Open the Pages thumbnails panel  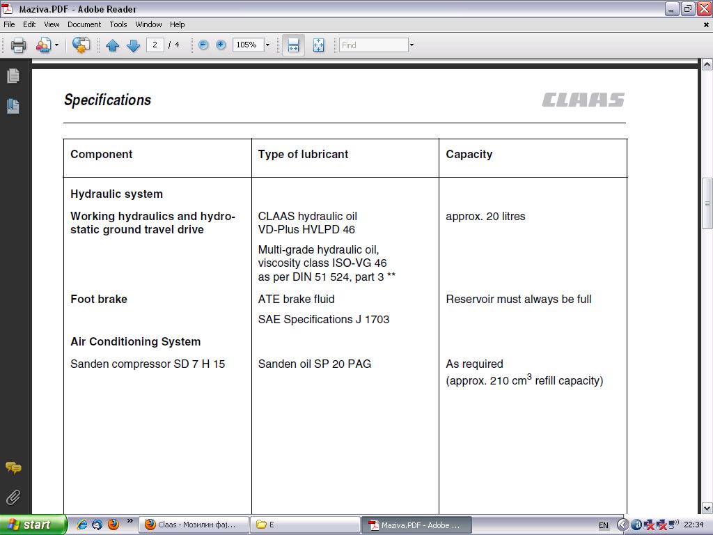coord(13,76)
